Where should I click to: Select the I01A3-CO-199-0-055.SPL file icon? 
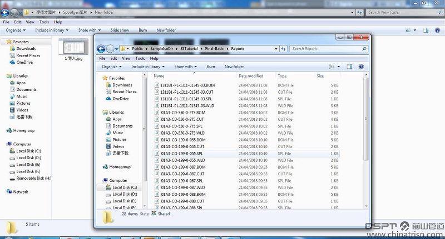pos(157,154)
